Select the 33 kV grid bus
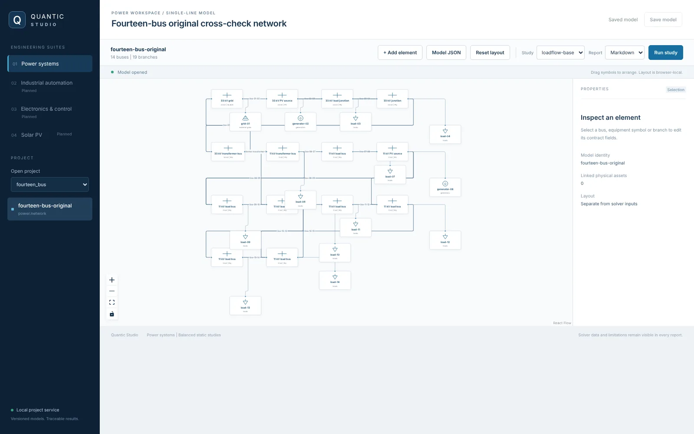 [x=227, y=99]
